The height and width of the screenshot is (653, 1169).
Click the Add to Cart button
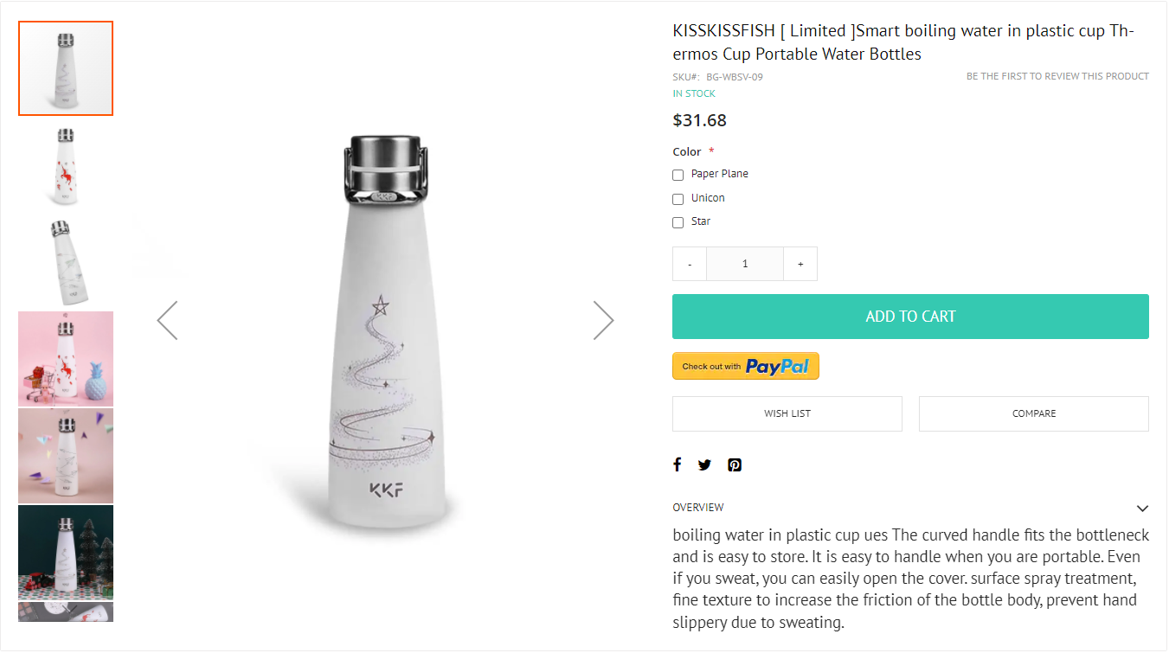pos(910,317)
